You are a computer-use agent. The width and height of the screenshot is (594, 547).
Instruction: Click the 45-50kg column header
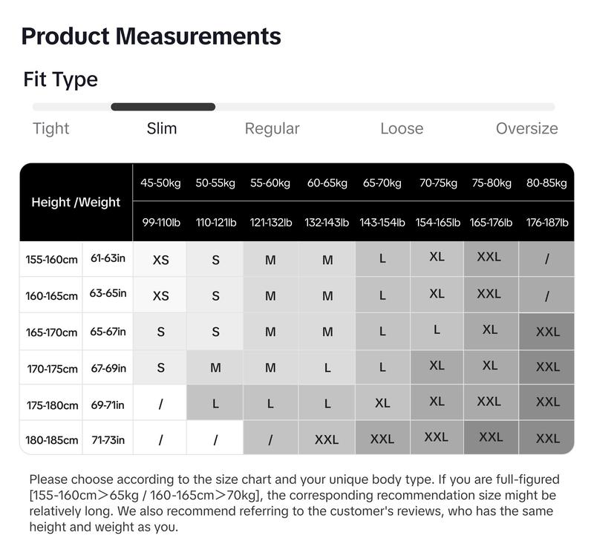click(160, 183)
